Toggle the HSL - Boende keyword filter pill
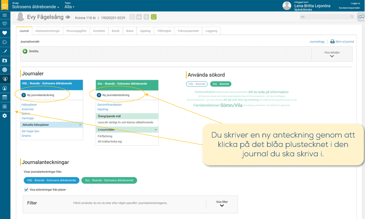 click(x=196, y=84)
